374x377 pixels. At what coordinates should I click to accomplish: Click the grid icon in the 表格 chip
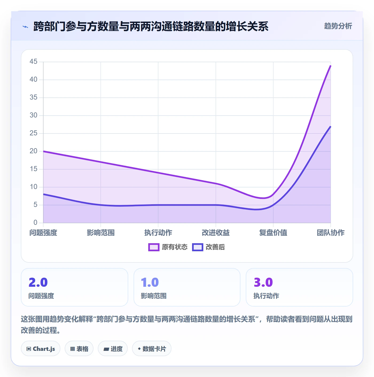coord(72,349)
